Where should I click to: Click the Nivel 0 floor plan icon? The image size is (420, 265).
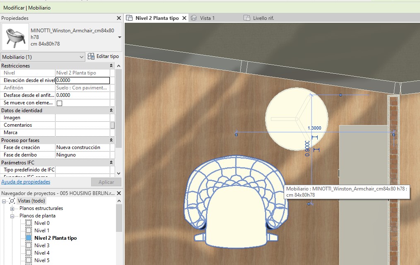(x=29, y=223)
